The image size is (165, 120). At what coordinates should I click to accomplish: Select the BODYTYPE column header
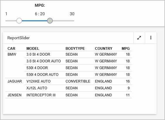tap(75, 49)
